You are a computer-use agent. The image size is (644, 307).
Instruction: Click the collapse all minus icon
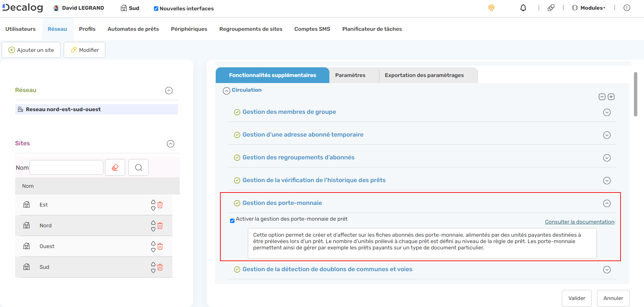click(602, 97)
